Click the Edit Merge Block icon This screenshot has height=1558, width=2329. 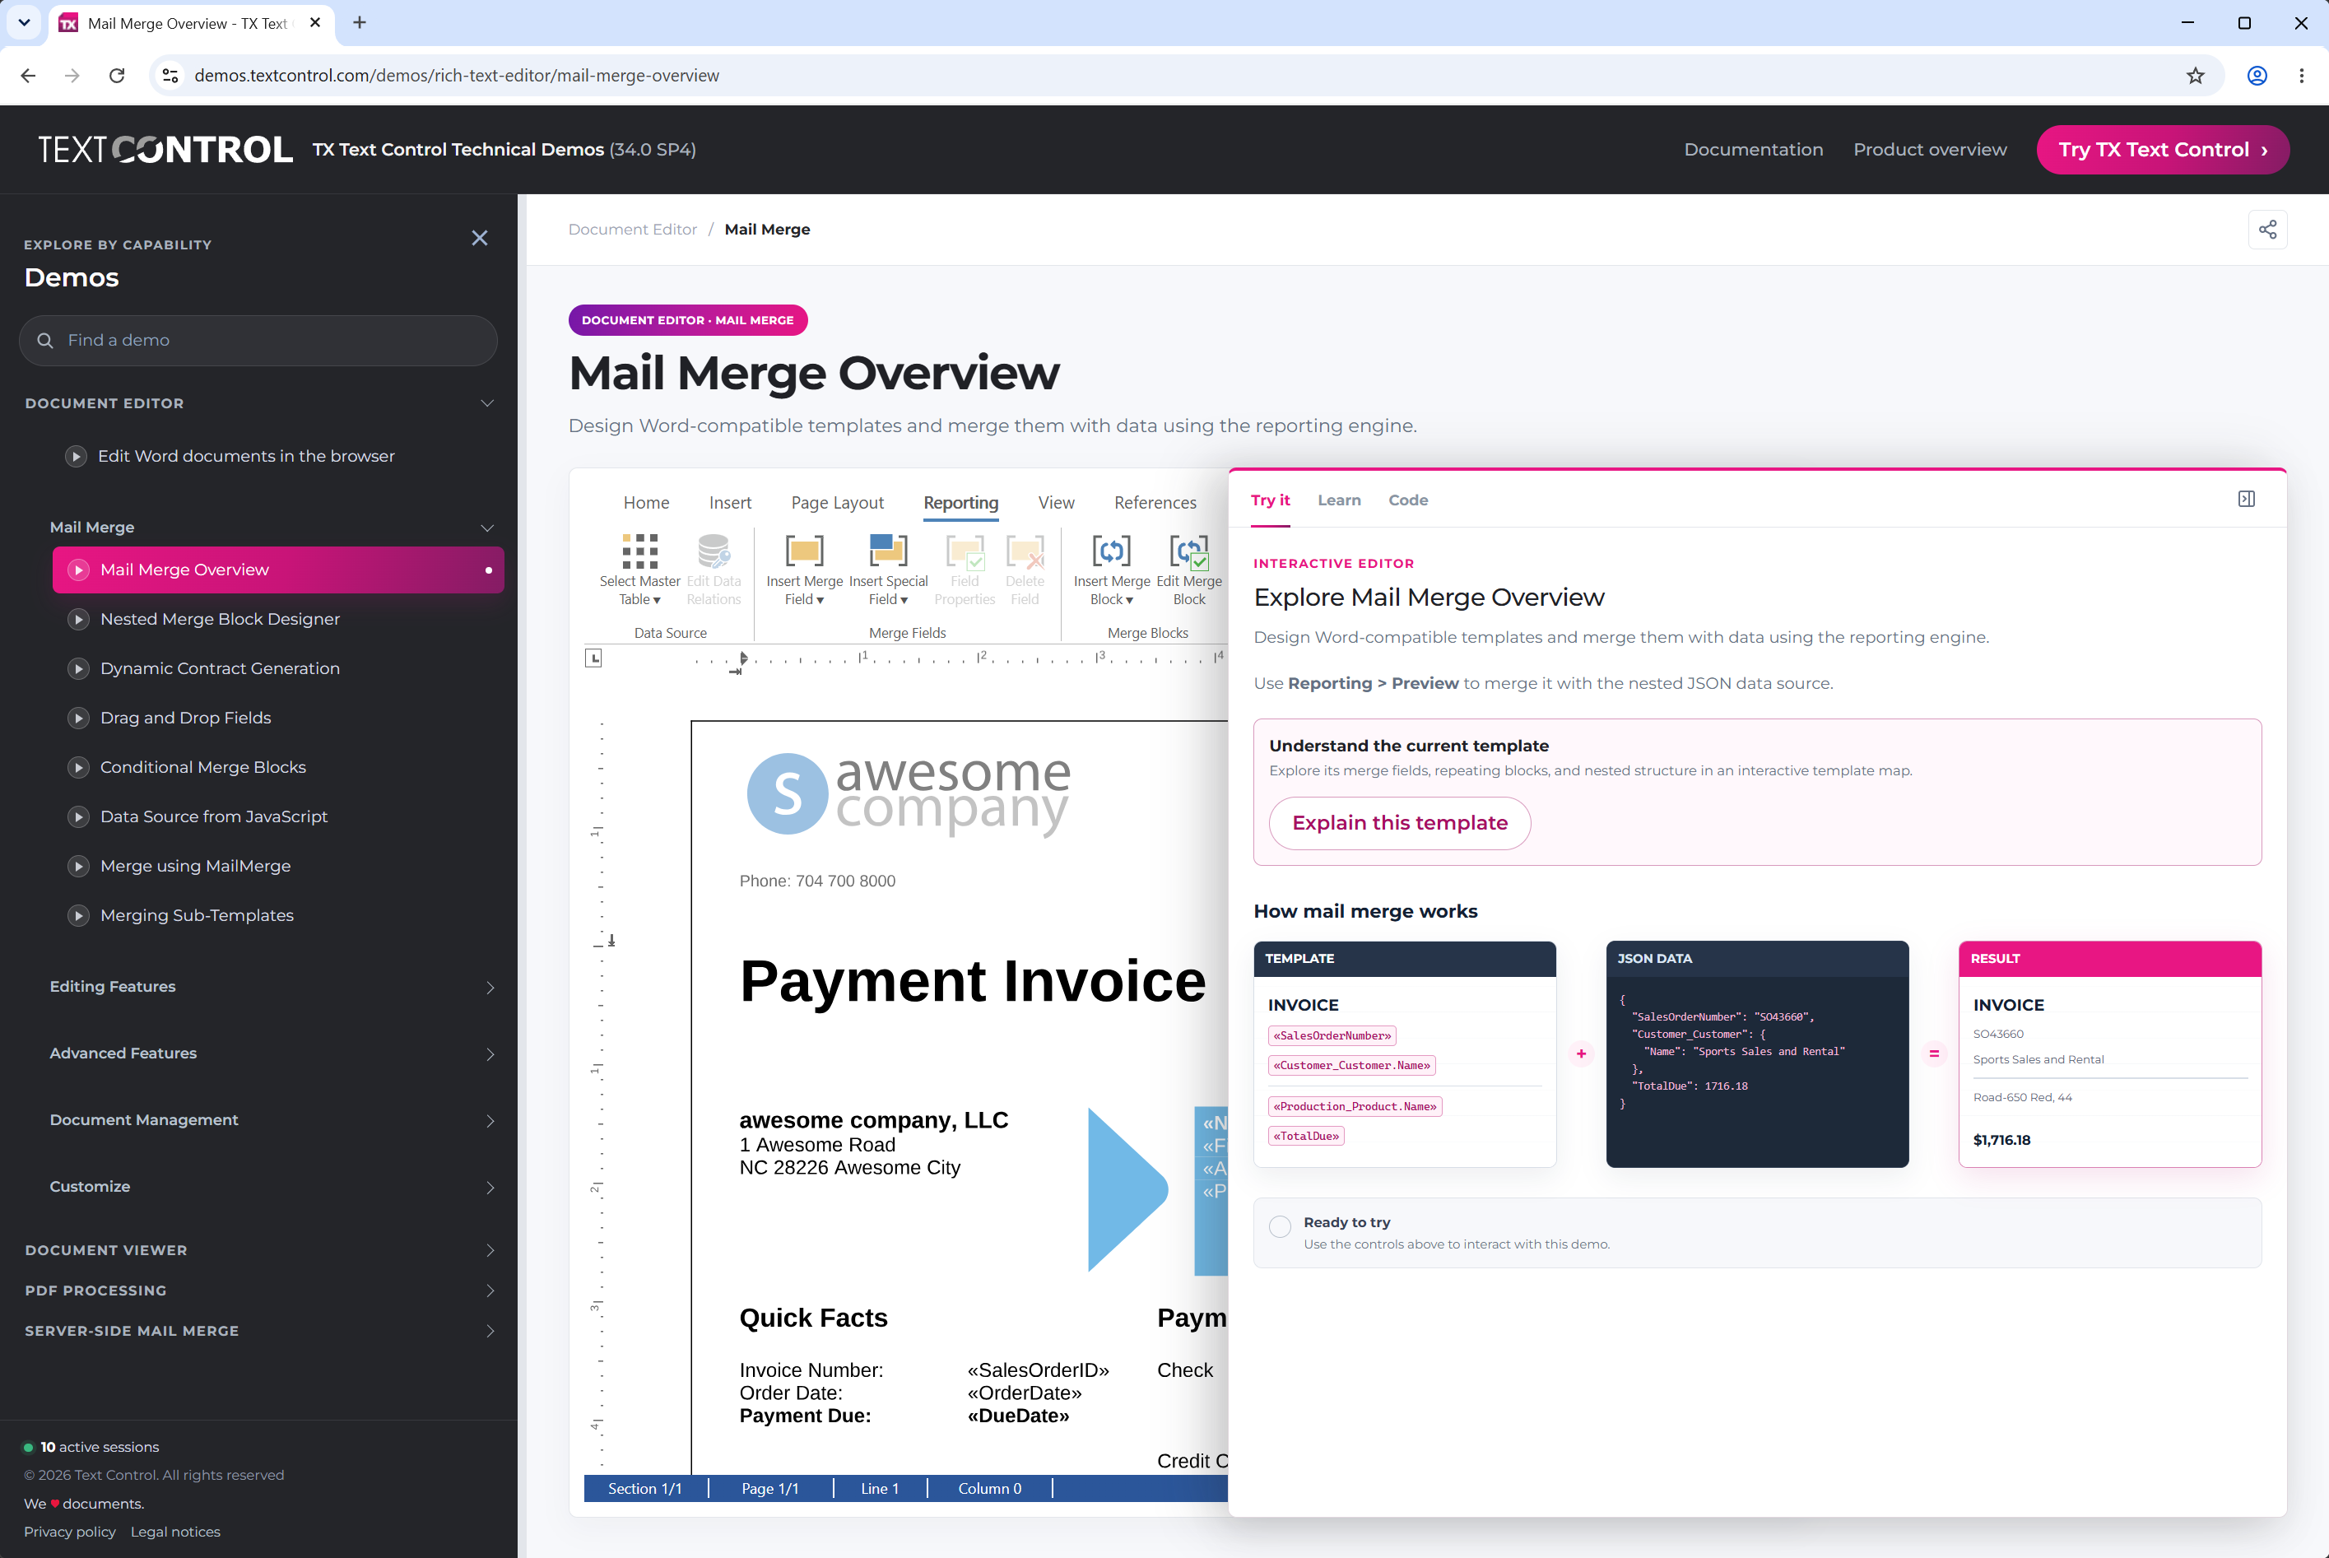point(1188,551)
